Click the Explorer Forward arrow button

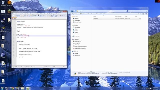[x=74, y=11]
